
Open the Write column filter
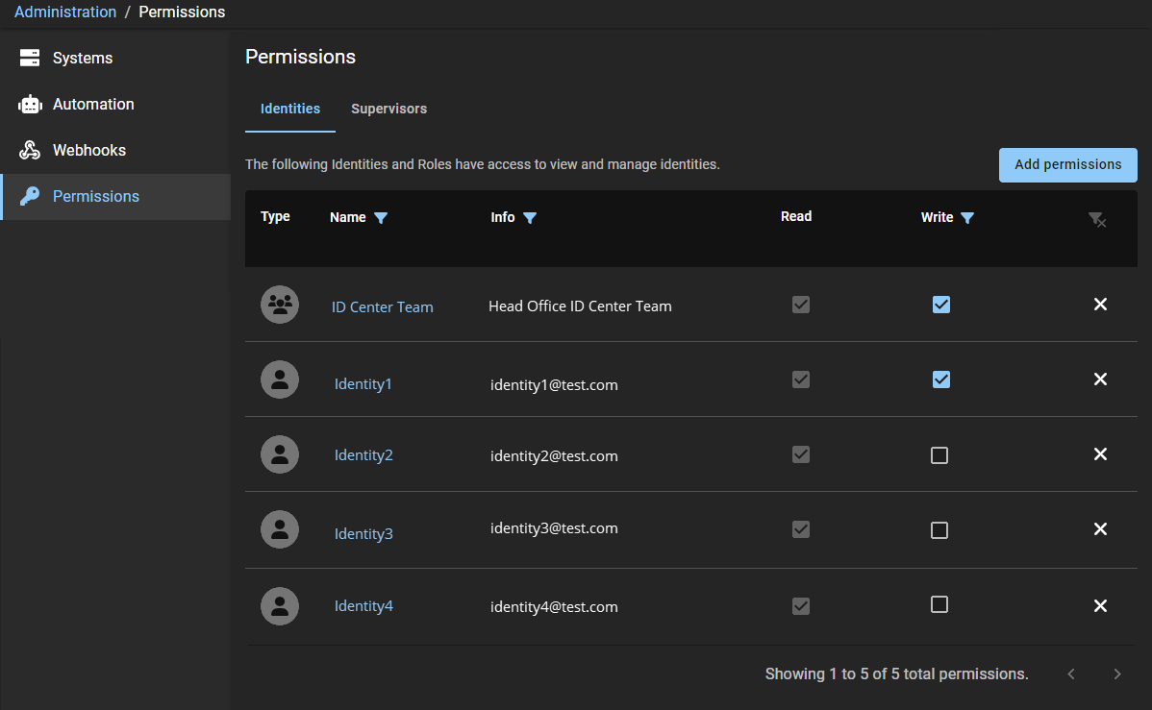(967, 217)
